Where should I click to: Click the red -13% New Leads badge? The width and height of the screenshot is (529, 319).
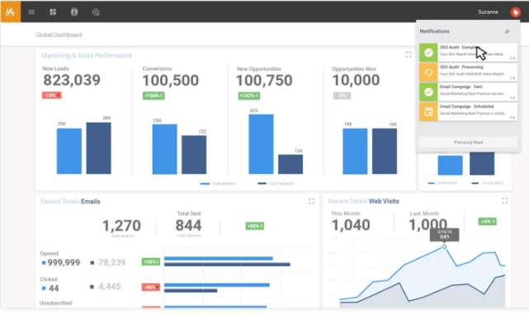click(x=52, y=96)
